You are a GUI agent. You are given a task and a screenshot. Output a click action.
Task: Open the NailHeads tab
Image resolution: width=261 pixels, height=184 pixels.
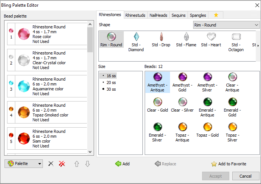[158, 15]
